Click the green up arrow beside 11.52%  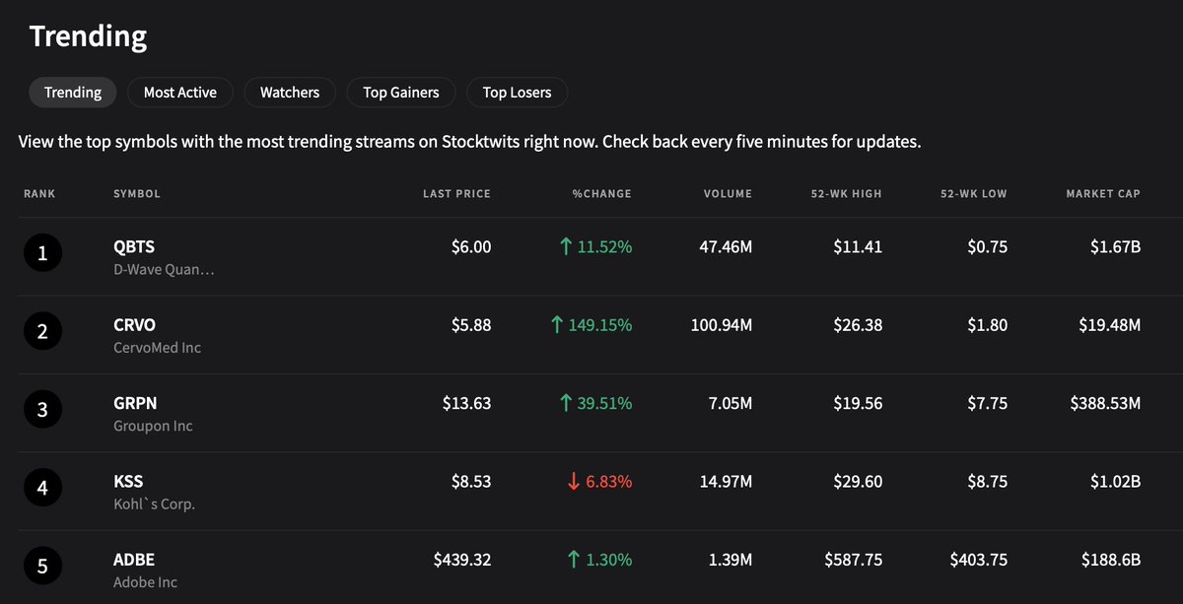pyautogui.click(x=566, y=247)
